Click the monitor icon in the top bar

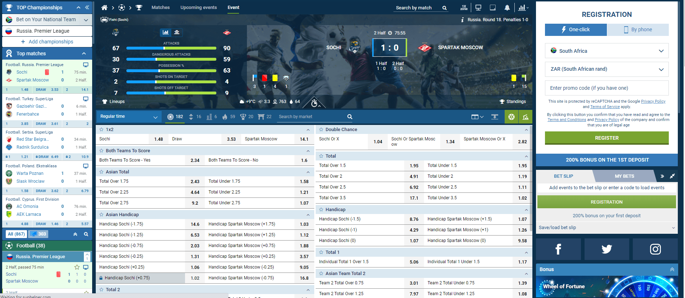[x=478, y=8]
